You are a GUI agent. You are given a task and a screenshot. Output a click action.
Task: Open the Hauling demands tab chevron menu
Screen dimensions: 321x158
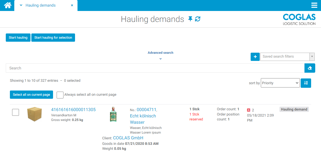pos(21,5)
